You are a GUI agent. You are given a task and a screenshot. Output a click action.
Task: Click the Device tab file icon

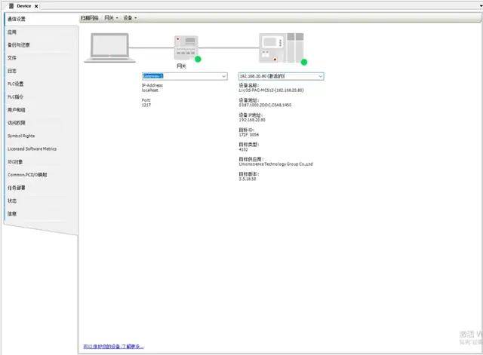pos(9,6)
